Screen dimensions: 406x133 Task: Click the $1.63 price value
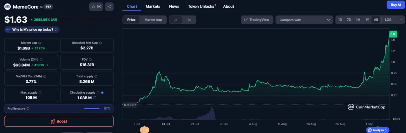[16, 20]
